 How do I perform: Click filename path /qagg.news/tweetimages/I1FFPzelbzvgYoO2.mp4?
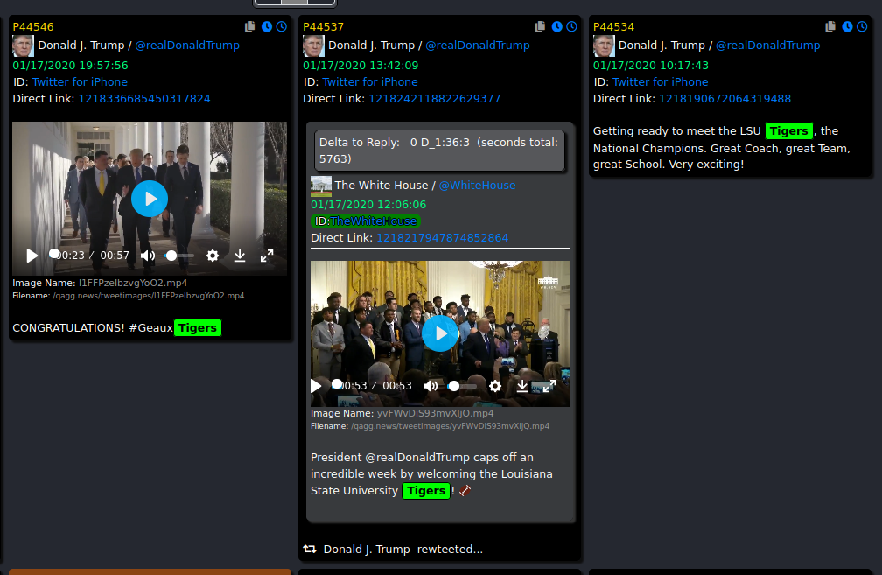(x=149, y=296)
